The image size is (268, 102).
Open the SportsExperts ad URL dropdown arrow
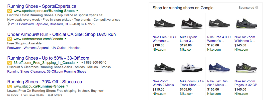77,11
